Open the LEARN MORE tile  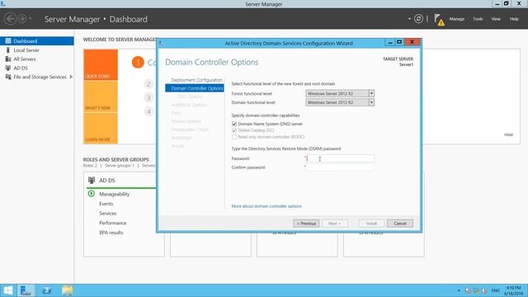point(101,128)
